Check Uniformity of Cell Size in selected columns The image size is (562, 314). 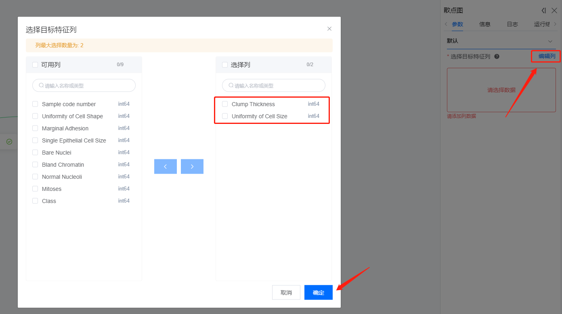coord(225,116)
